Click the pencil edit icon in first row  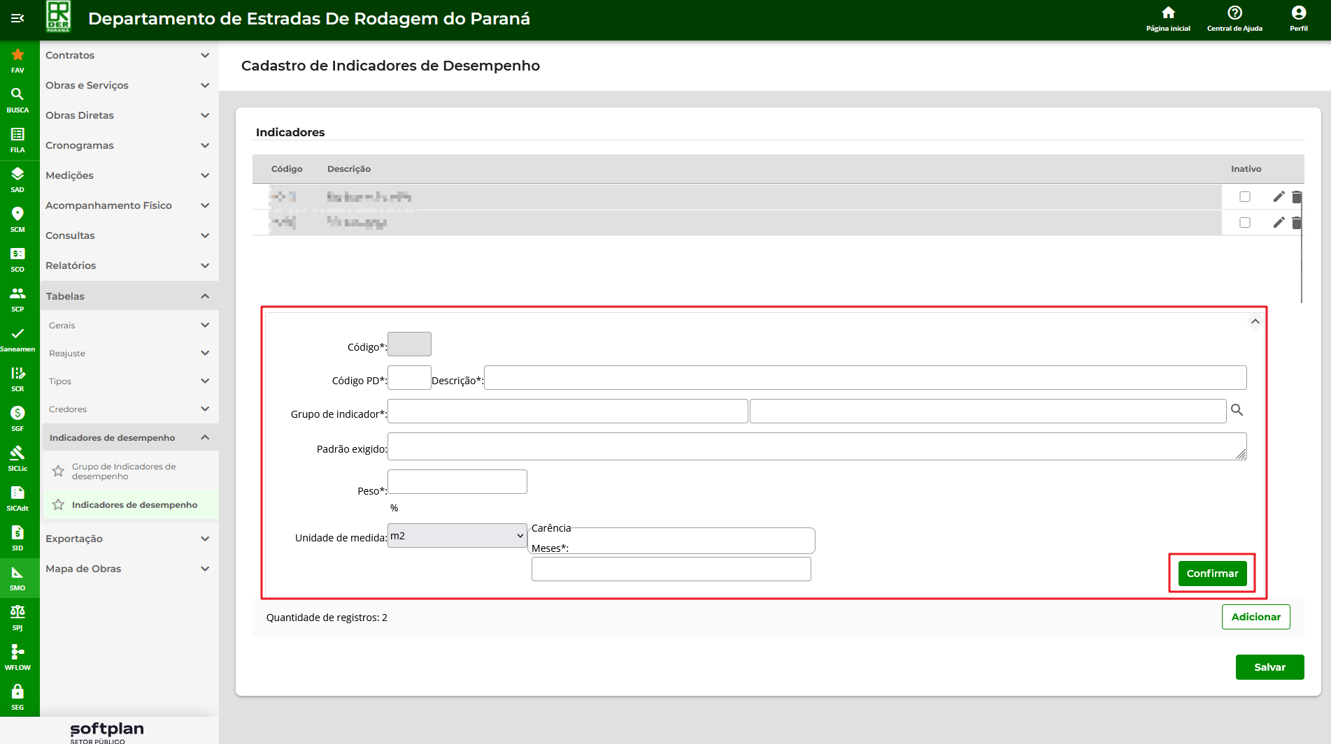[1279, 197]
